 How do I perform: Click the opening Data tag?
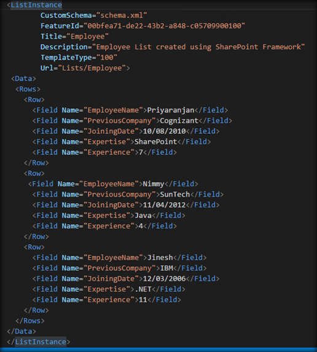coord(23,79)
